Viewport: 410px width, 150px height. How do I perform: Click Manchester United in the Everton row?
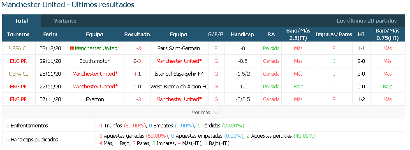[179, 99]
